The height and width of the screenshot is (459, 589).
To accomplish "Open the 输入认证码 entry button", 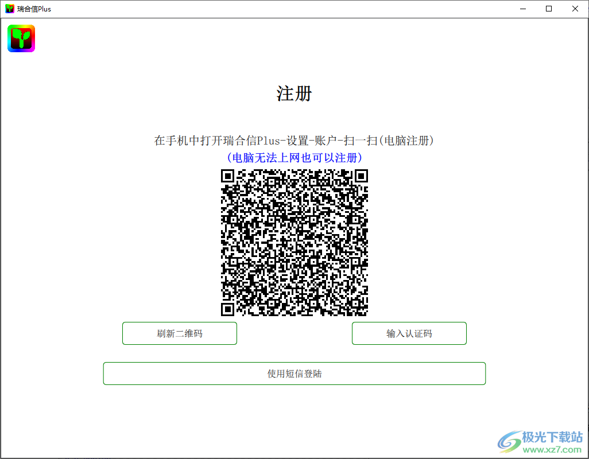I will tap(409, 333).
